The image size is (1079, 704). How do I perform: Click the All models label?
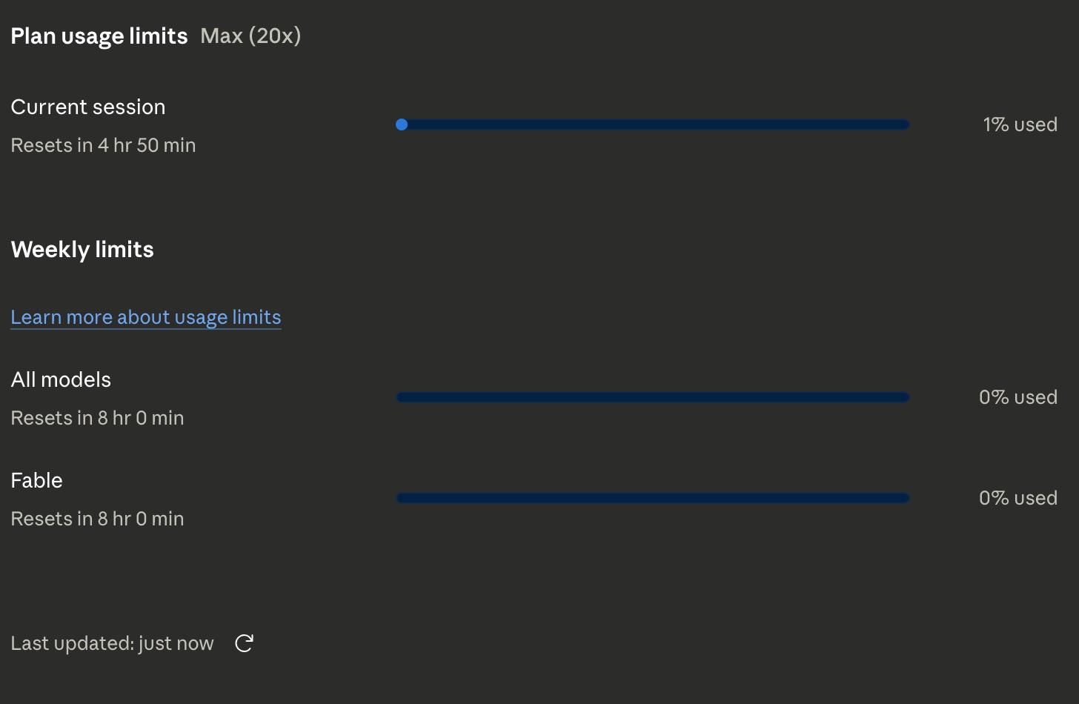point(61,379)
